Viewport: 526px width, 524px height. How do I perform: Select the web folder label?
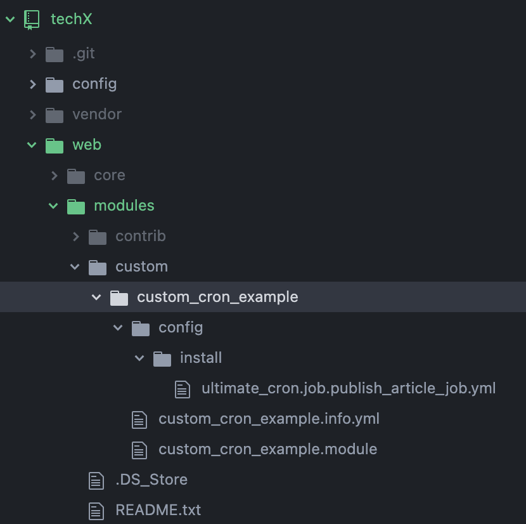[87, 145]
